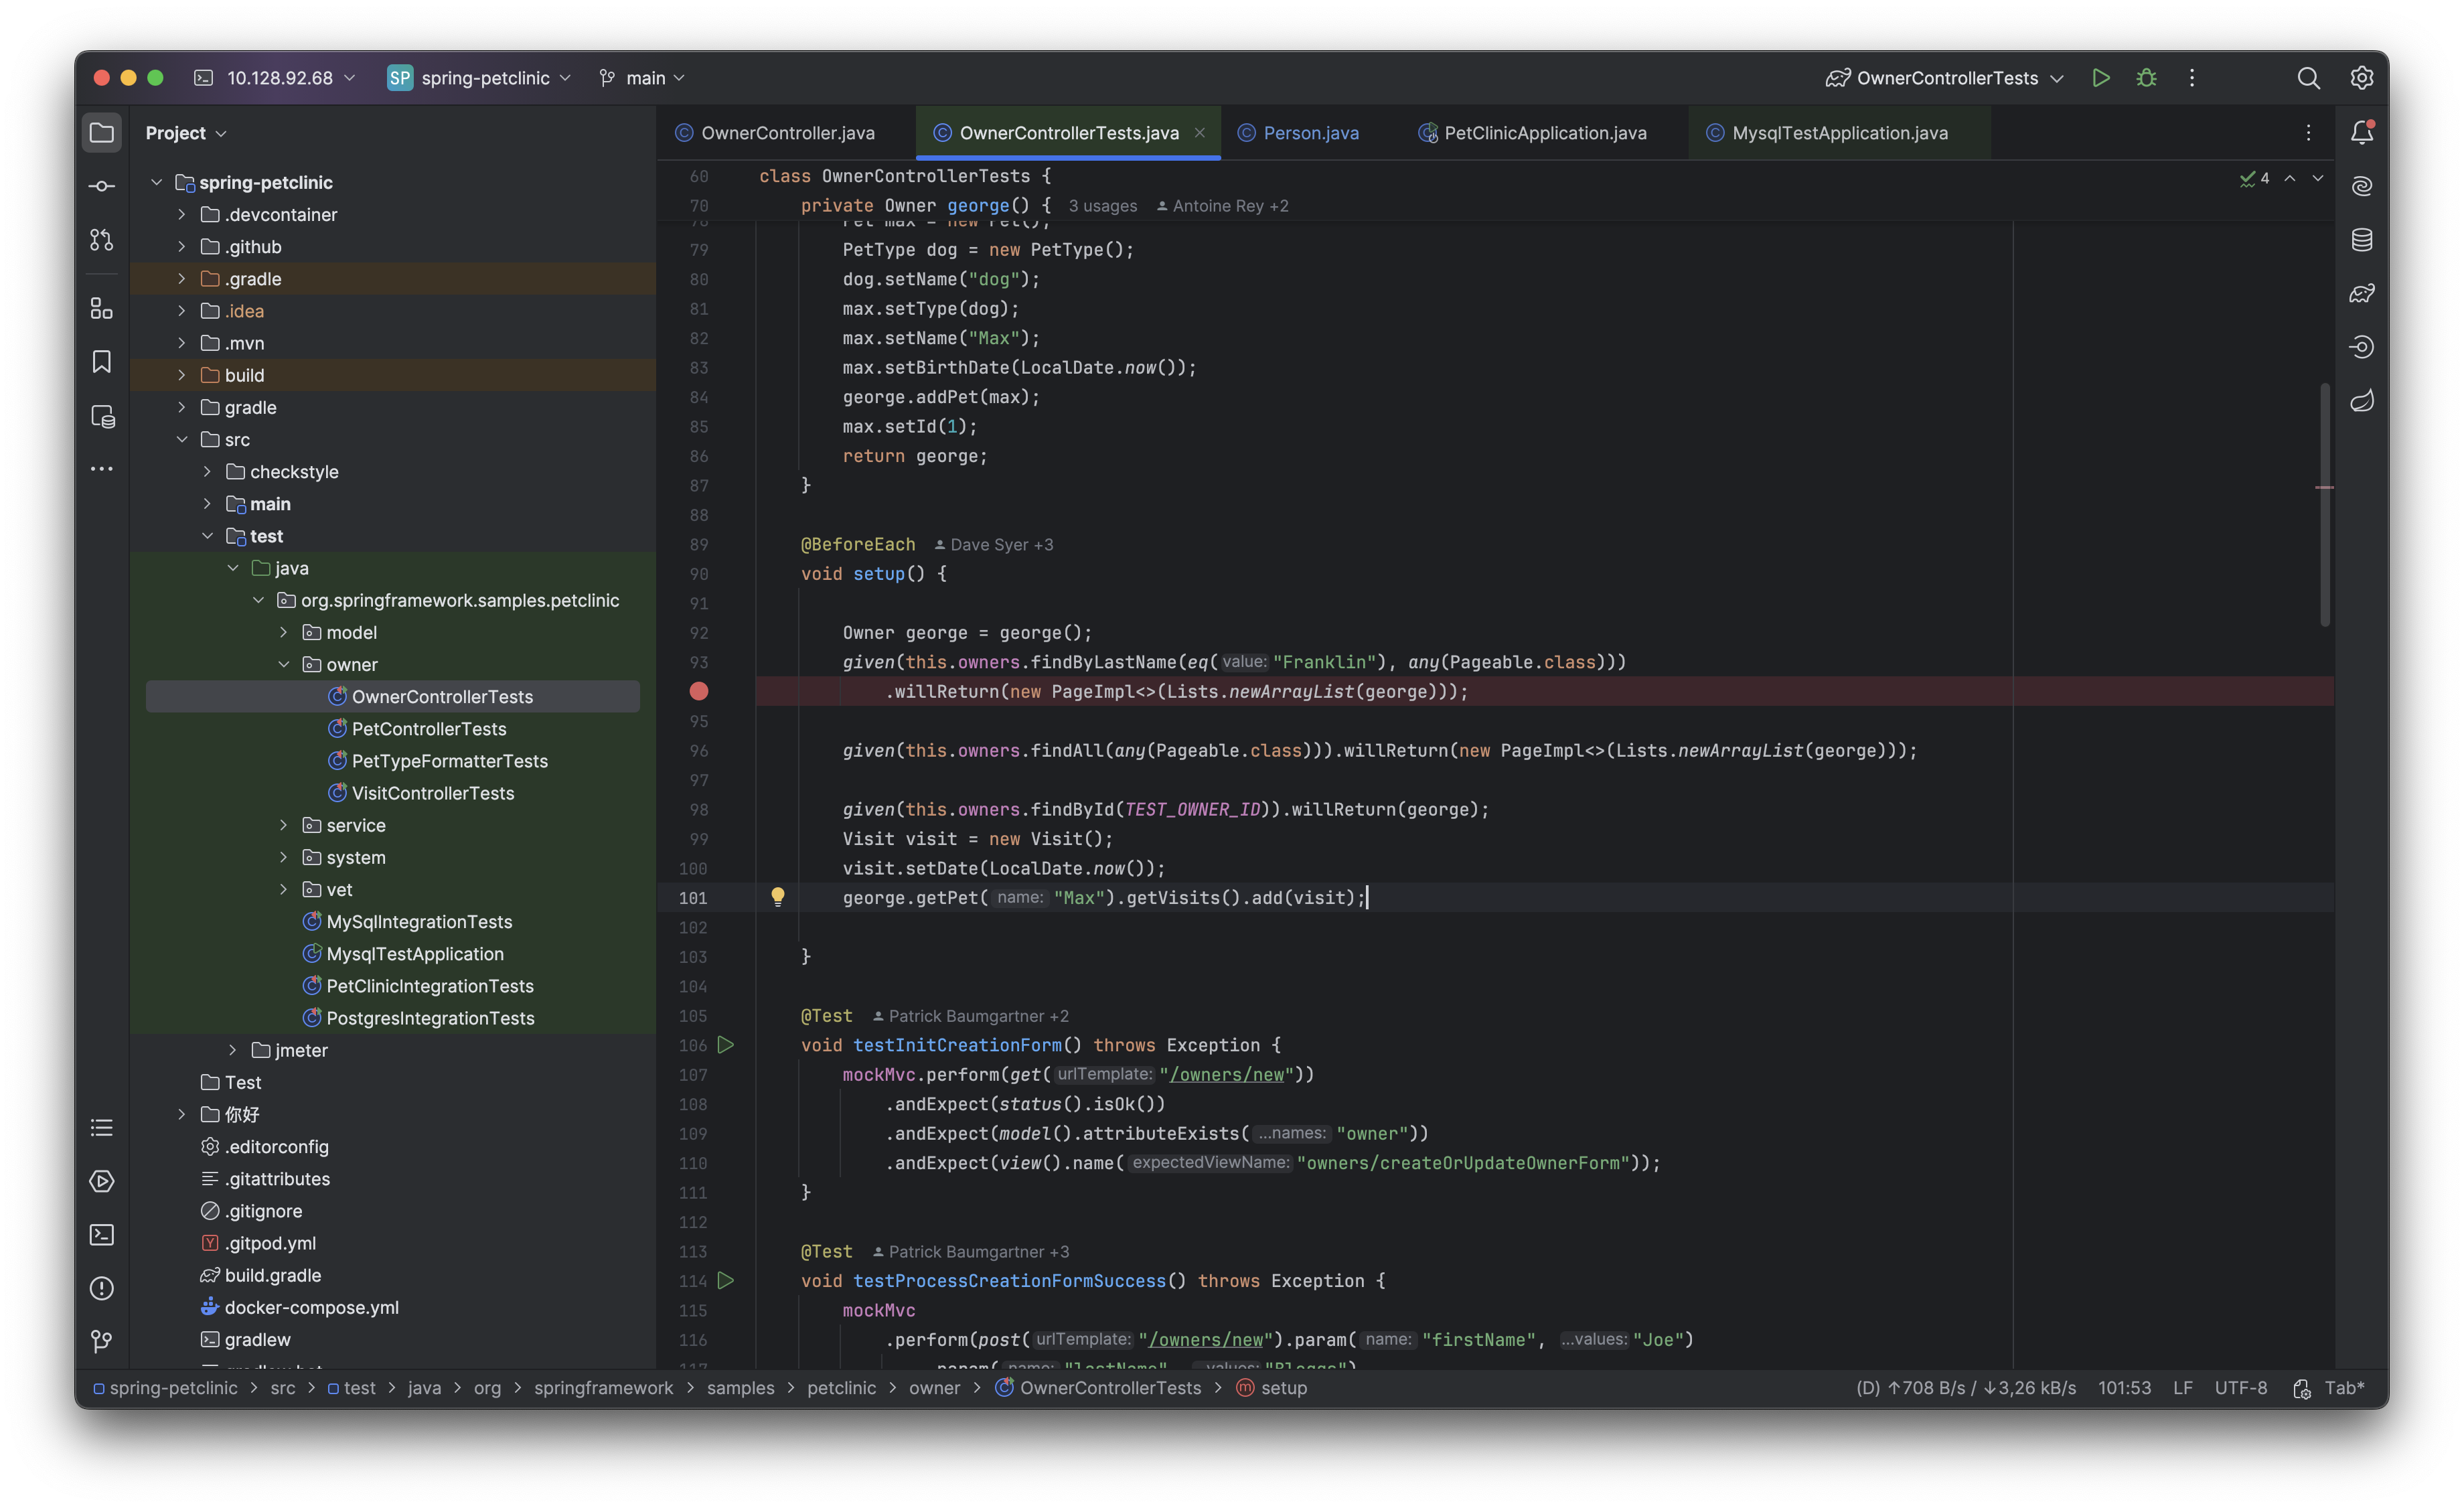Viewport: 2464px width, 1508px height.
Task: Open the Bookmarks panel
Action: click(x=101, y=362)
